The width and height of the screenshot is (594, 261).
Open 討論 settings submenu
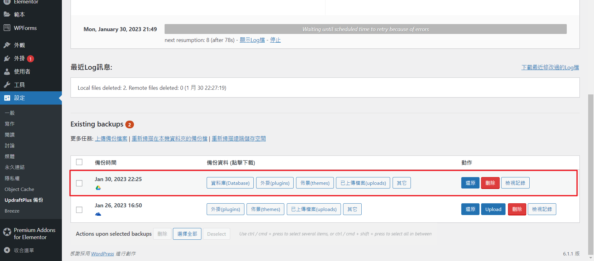point(10,146)
